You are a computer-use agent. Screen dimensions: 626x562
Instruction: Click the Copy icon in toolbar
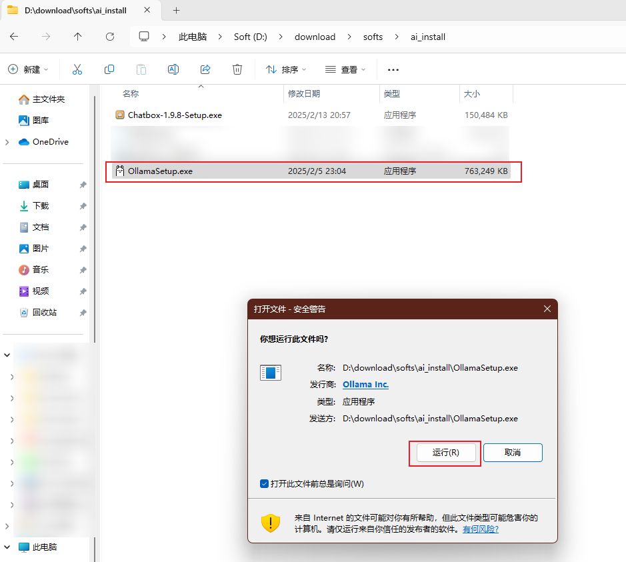pos(109,69)
